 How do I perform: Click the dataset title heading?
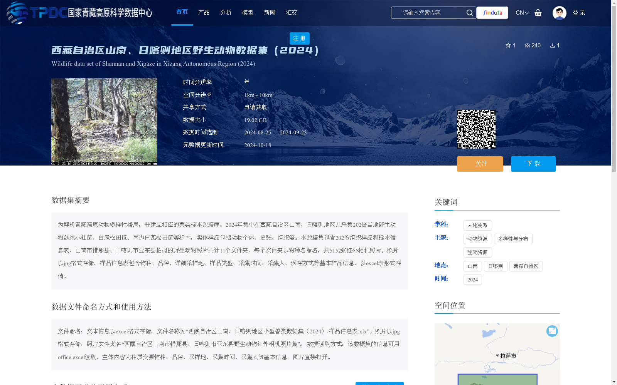tap(185, 50)
